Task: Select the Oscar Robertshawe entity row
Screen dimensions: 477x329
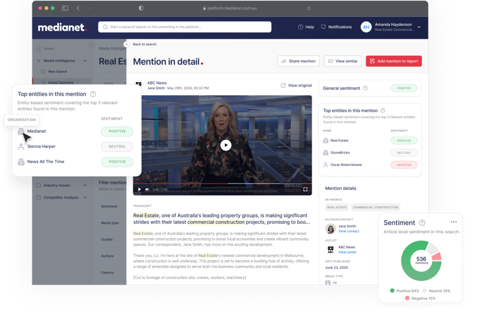Action: point(370,165)
